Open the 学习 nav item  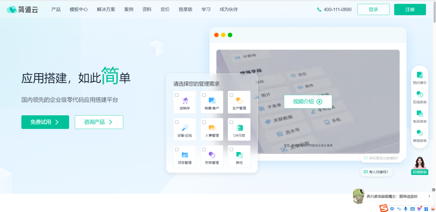click(206, 9)
